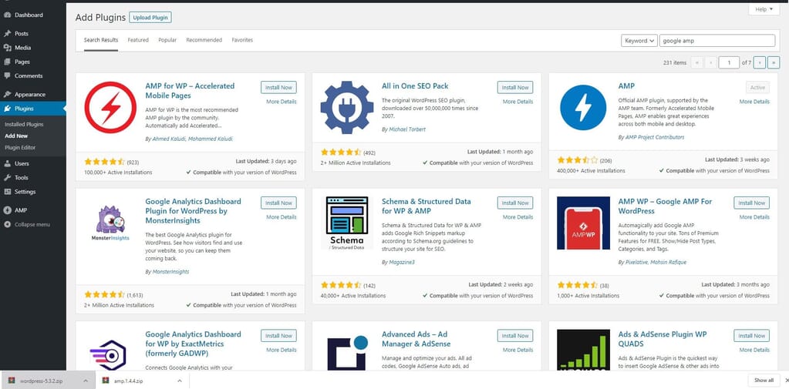Click the Schema Structured Data logo
This screenshot has height=389, width=789.
coord(347,223)
